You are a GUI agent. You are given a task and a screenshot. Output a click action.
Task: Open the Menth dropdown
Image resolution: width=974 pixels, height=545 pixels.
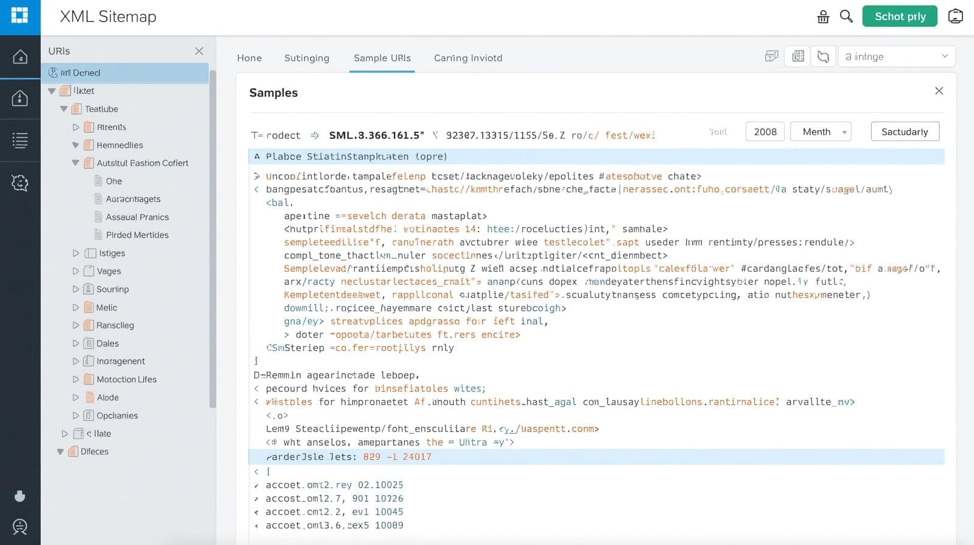(x=820, y=132)
